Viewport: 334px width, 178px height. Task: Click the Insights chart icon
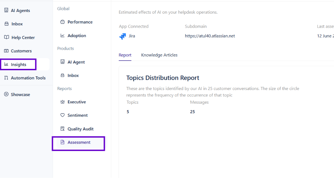[6, 64]
